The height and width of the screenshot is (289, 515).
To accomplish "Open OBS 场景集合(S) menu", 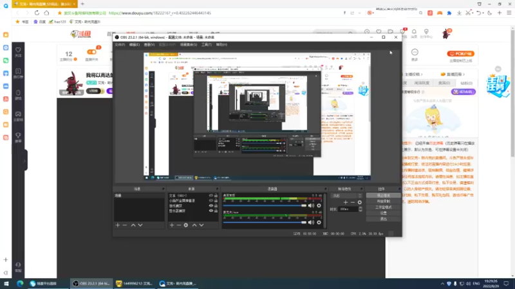I will 189,44.
